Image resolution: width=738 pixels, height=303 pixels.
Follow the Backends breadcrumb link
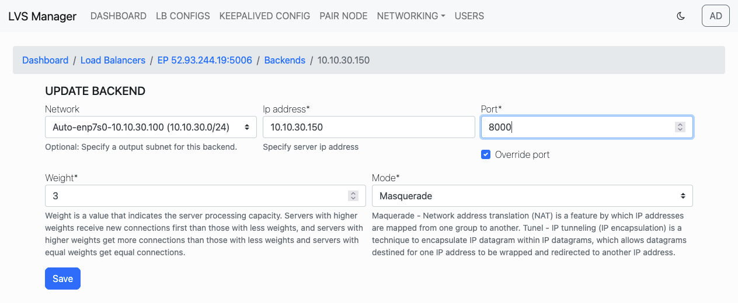click(285, 60)
